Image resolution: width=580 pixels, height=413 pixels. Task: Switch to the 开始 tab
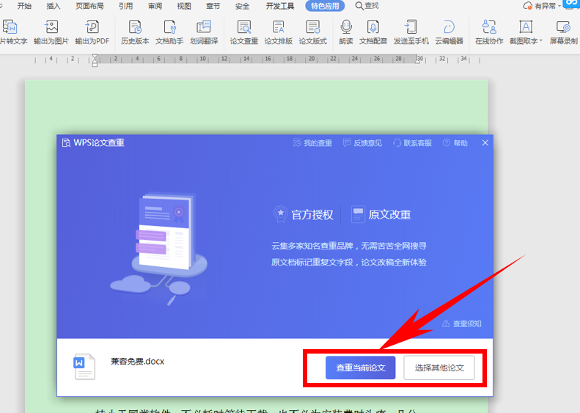pos(24,6)
